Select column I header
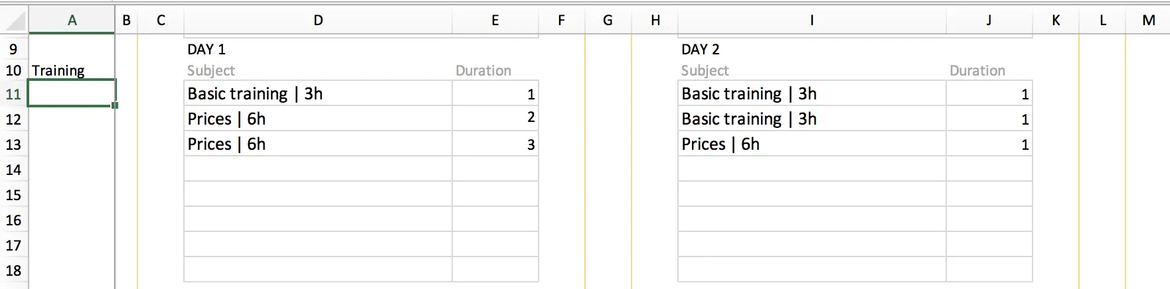Viewport: 1170px width, 289px height. pyautogui.click(x=811, y=21)
